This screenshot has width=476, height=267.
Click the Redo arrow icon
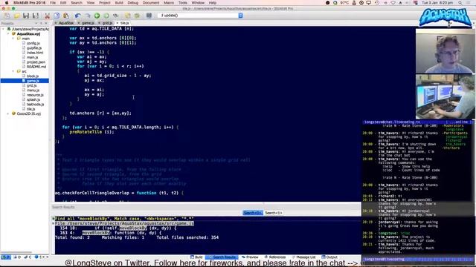click(88, 16)
